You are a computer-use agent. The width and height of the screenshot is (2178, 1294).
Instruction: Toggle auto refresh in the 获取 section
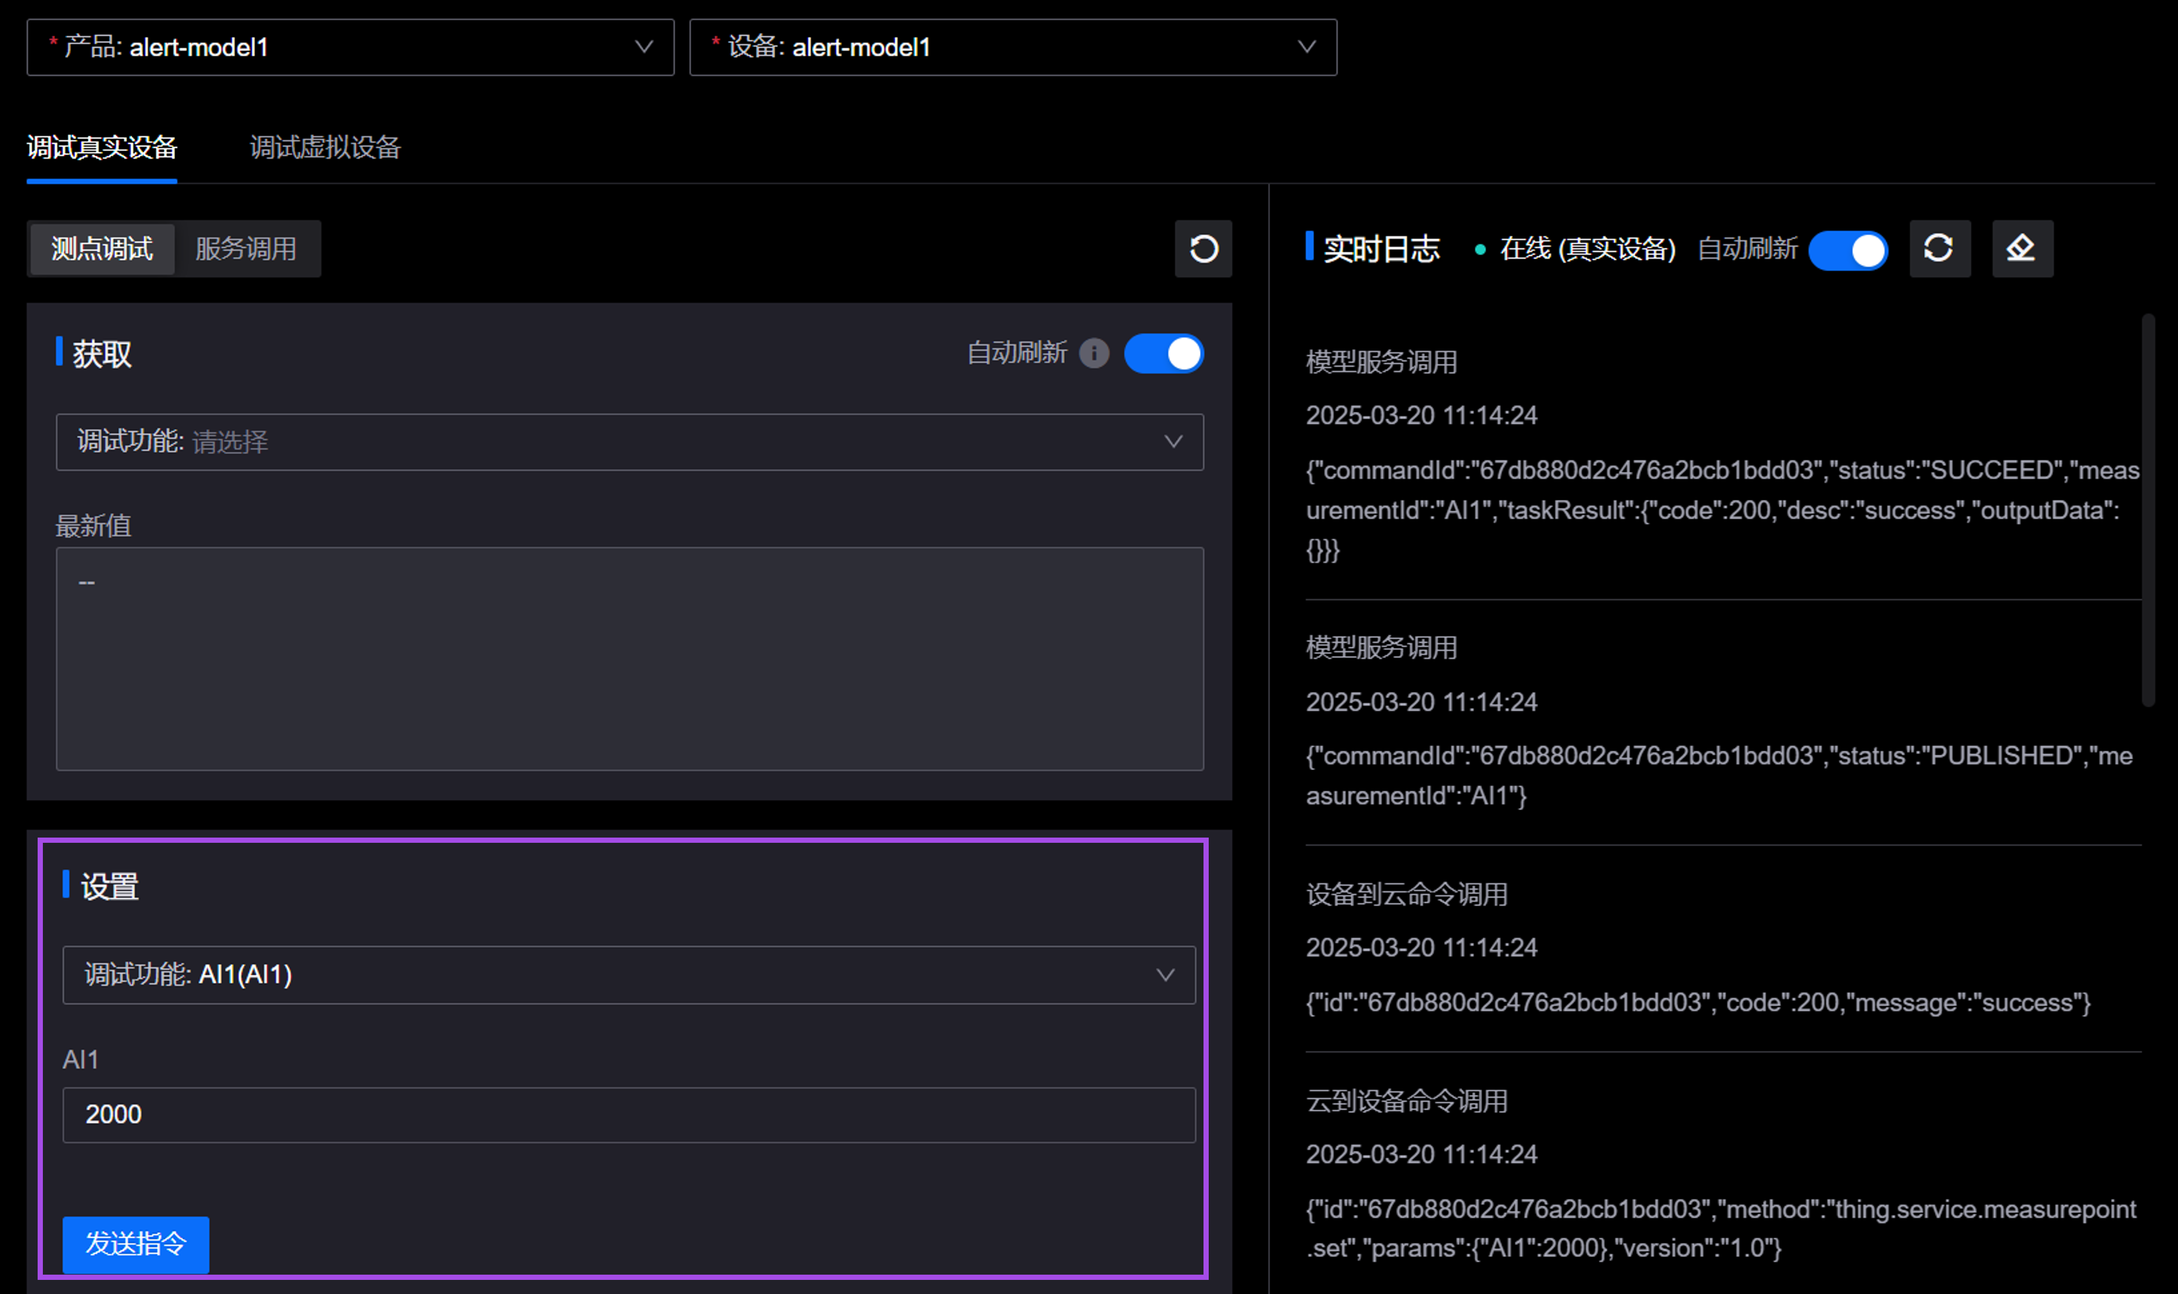(1164, 353)
